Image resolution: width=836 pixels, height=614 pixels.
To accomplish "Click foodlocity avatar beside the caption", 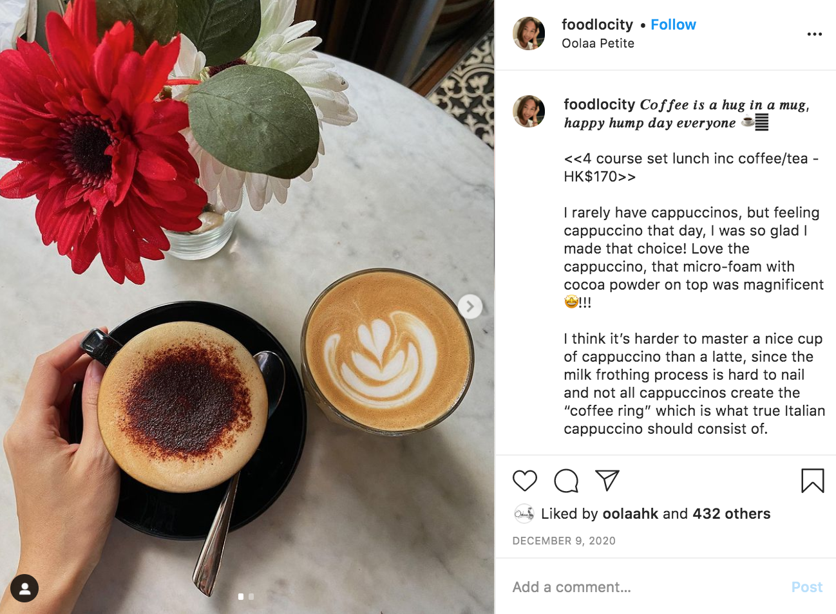I will pyautogui.click(x=529, y=111).
